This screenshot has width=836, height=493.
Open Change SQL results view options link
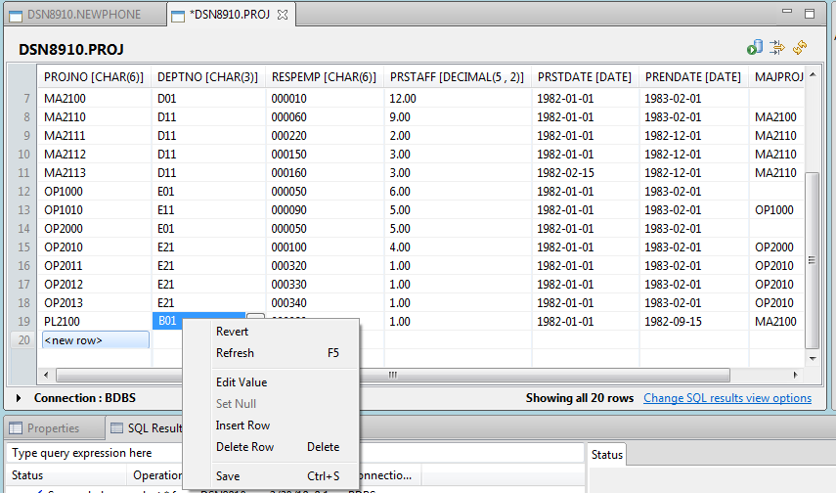pos(726,398)
